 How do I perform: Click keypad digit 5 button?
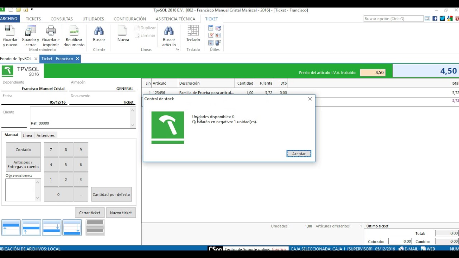tap(66, 164)
